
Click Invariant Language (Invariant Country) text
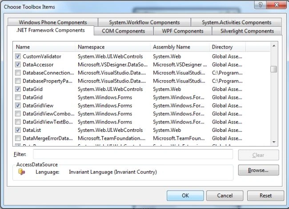click(113, 172)
